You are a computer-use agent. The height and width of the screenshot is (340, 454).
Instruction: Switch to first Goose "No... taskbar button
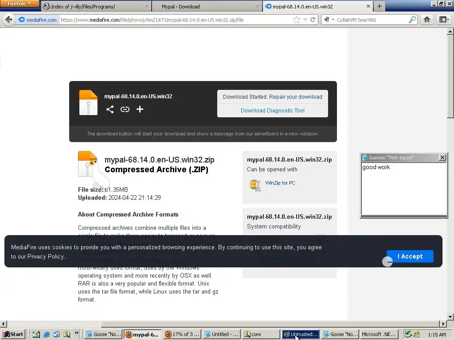click(103, 334)
